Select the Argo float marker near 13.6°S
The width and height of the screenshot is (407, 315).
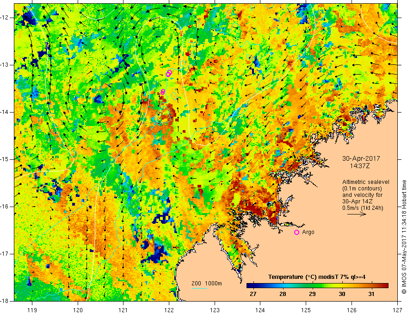(163, 92)
